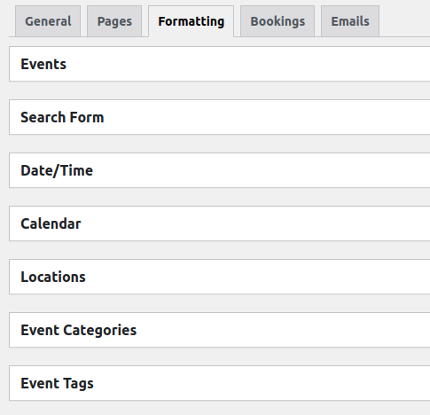The height and width of the screenshot is (415, 430).
Task: Open the Locations section
Action: (220, 277)
